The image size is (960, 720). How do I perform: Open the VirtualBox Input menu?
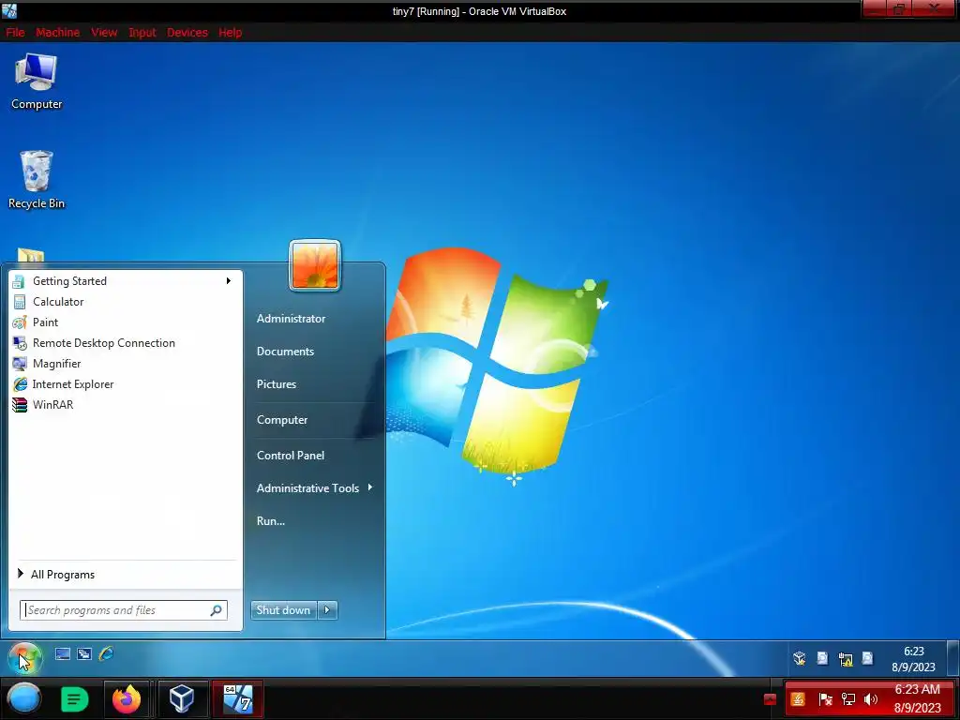tap(142, 33)
